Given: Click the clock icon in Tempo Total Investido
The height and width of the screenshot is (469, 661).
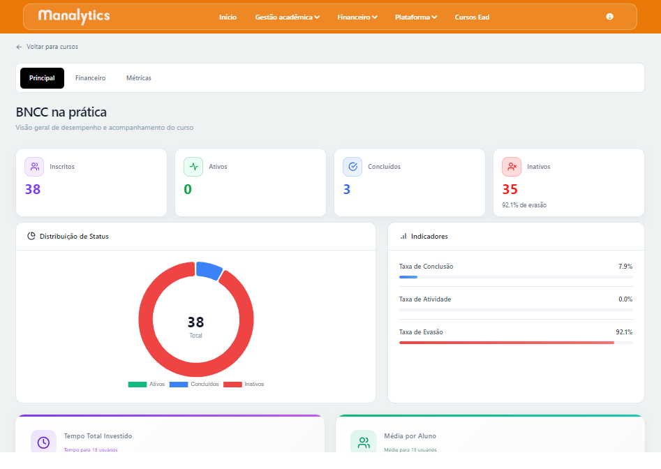Looking at the screenshot, I should pyautogui.click(x=43, y=442).
